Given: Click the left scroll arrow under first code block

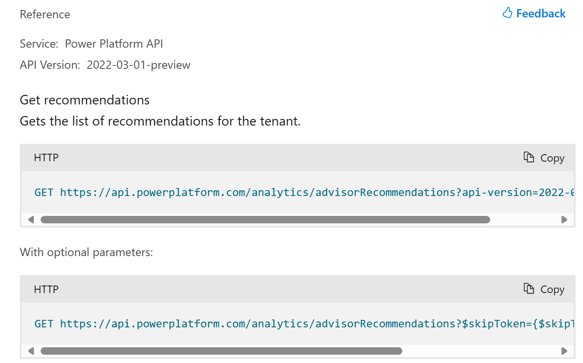Looking at the screenshot, I should tap(31, 219).
